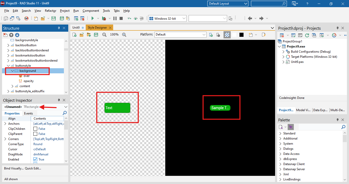Open the Object Inspector component selector dropdown
The width and height of the screenshot is (349, 184).
coord(66,107)
